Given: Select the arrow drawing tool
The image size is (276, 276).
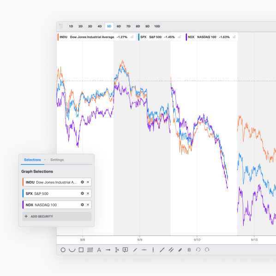Looking at the screenshot, I should point(108,250).
